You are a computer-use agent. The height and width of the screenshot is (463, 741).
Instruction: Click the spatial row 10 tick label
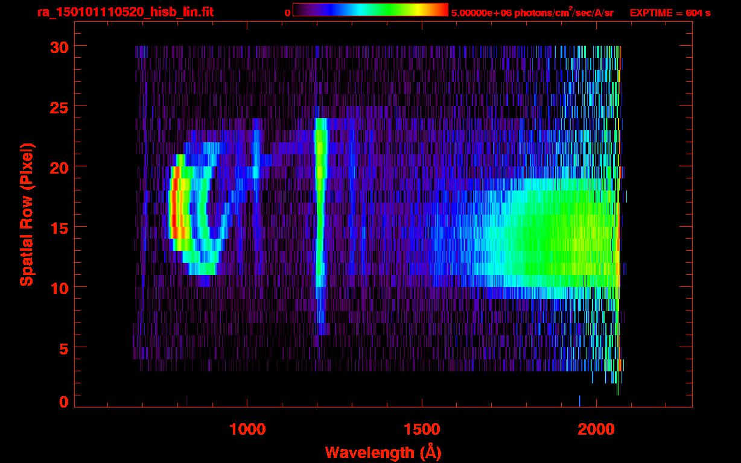59,288
